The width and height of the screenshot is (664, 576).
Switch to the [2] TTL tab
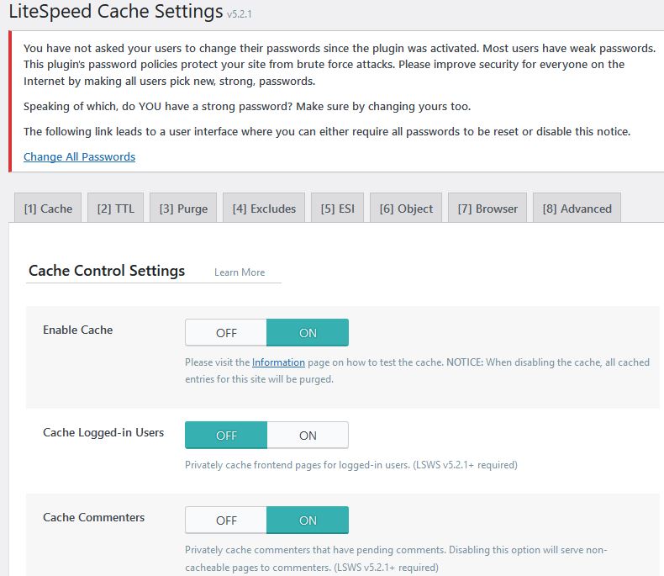coord(116,208)
